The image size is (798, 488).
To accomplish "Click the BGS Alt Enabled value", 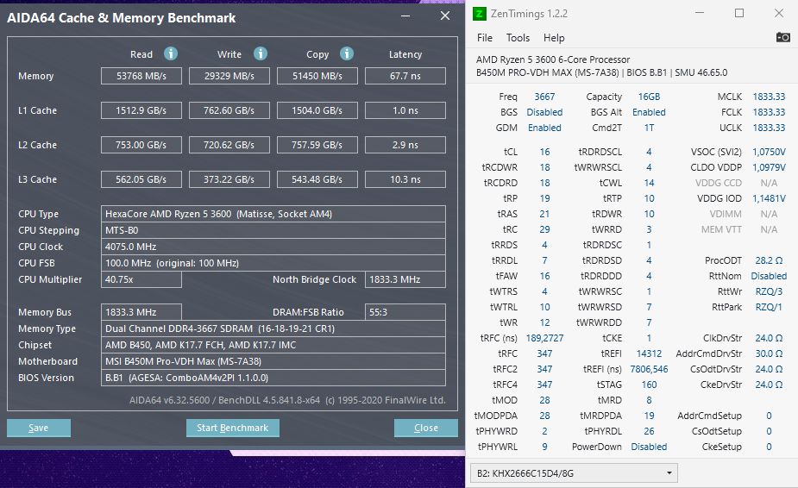I will pos(649,112).
